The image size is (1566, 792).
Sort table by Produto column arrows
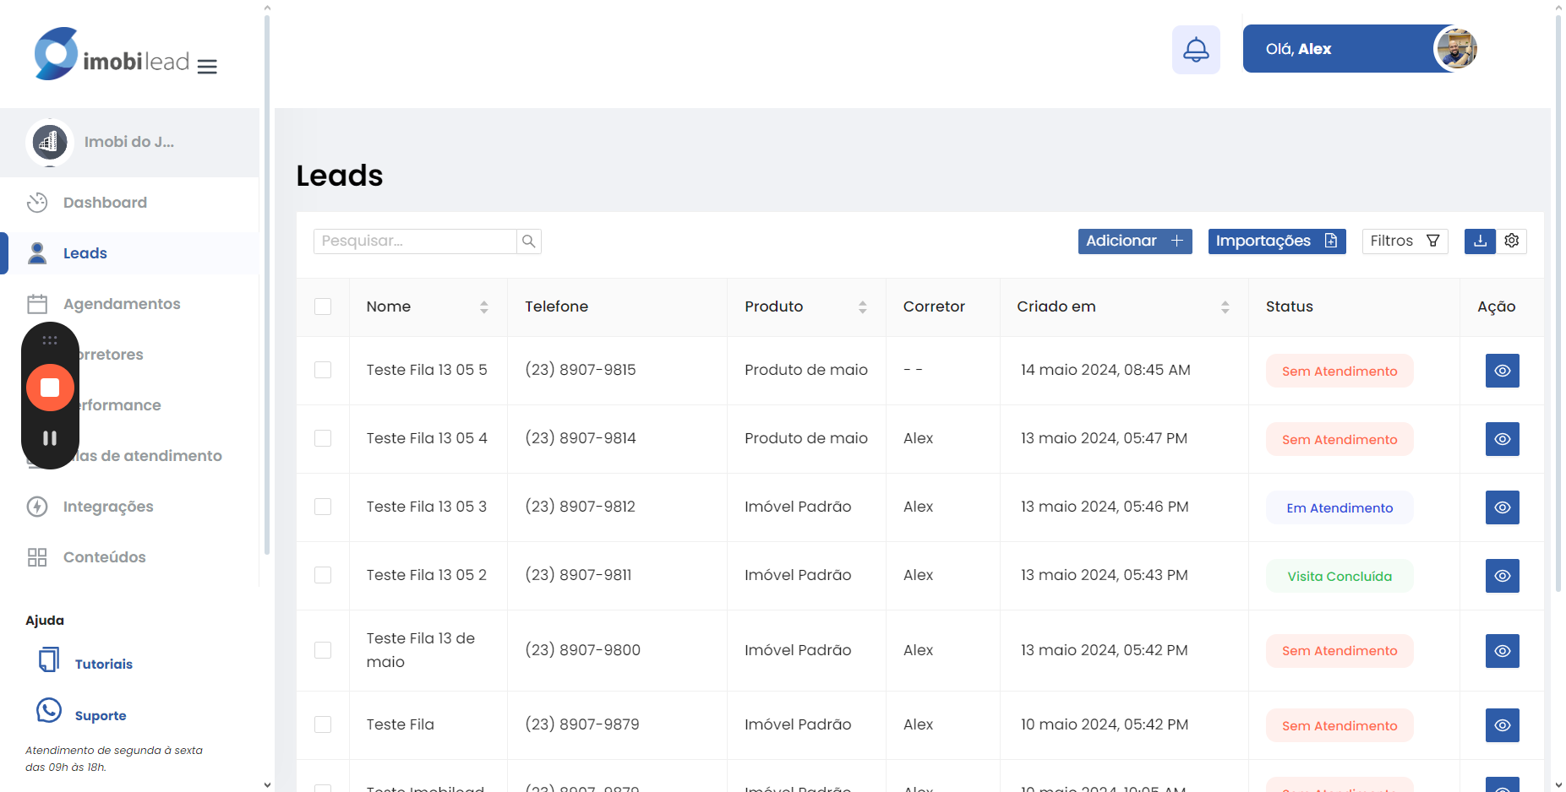(863, 307)
